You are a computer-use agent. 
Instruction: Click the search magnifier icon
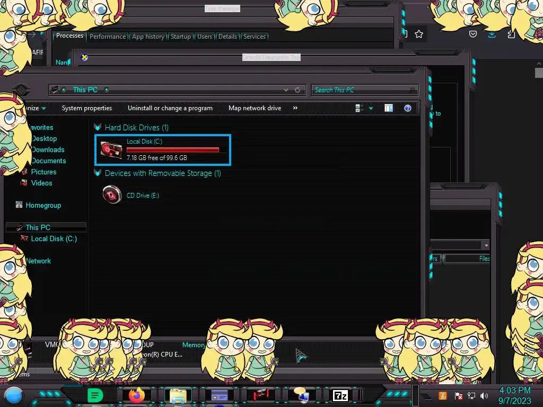point(412,90)
